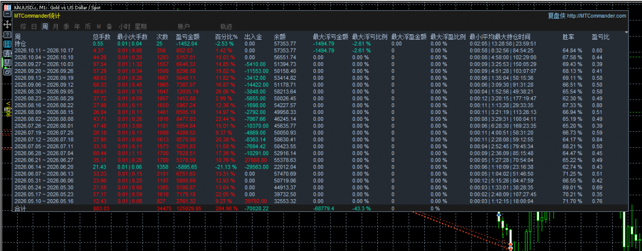Switch to the 小时 hourly tab
Image resolution: width=642 pixels, height=251 pixels.
point(124,26)
